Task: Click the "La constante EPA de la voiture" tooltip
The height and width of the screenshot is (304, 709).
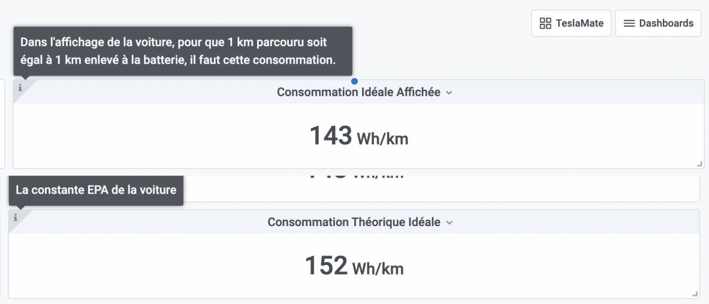Action: click(96, 190)
